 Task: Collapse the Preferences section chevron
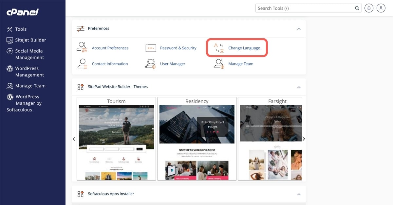pos(299,29)
